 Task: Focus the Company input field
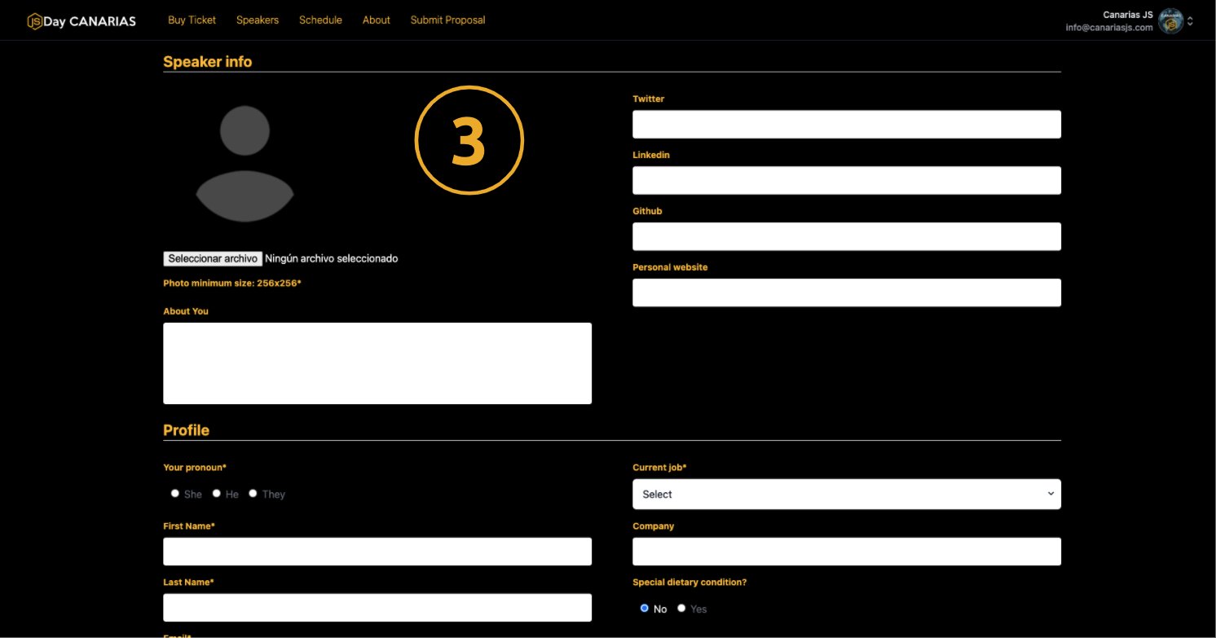[847, 552]
